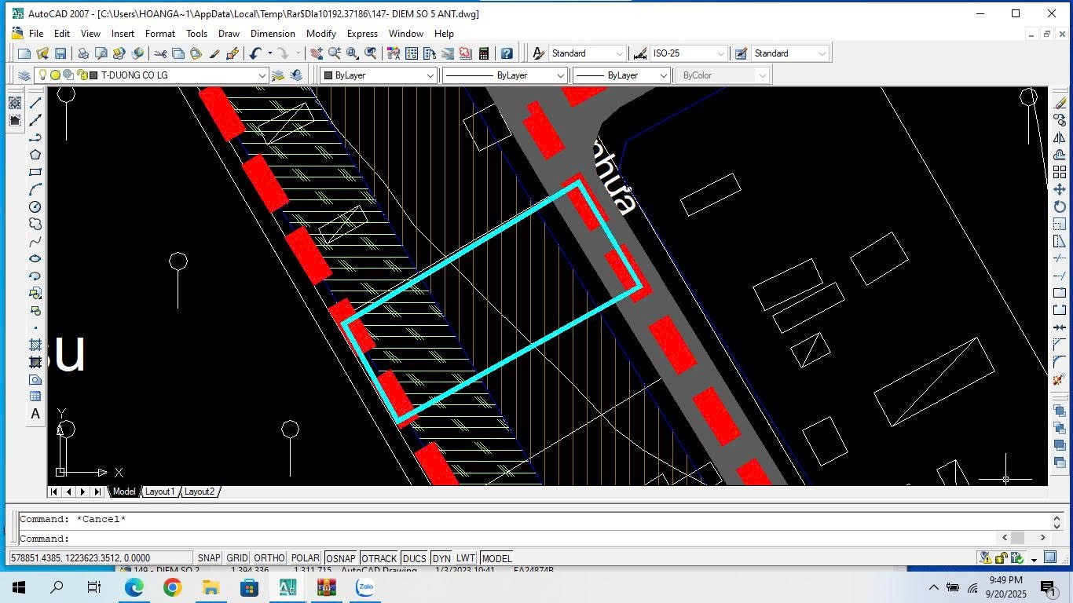The height and width of the screenshot is (603, 1073).
Task: Click the Plot (print) icon
Action: pos(82,53)
